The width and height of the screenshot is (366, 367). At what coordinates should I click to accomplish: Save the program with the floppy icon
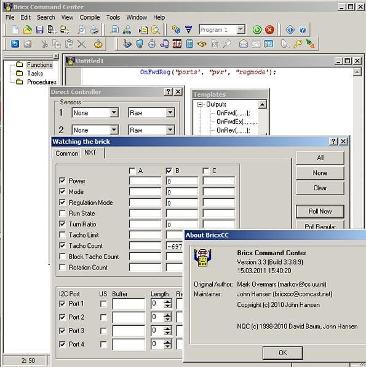coord(39,29)
